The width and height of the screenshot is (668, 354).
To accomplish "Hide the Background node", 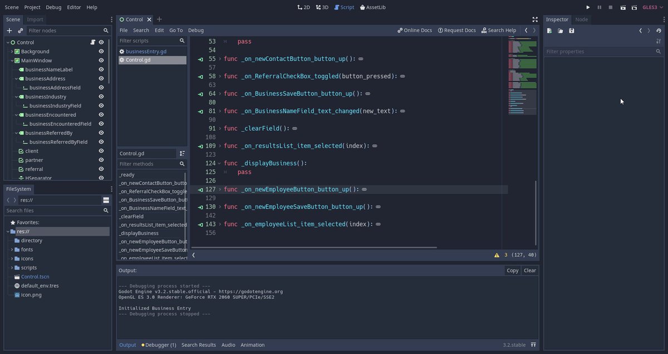I will click(x=101, y=51).
